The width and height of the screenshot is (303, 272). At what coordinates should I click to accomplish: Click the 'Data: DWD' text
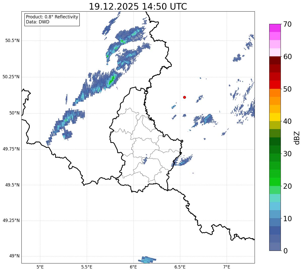point(38,22)
